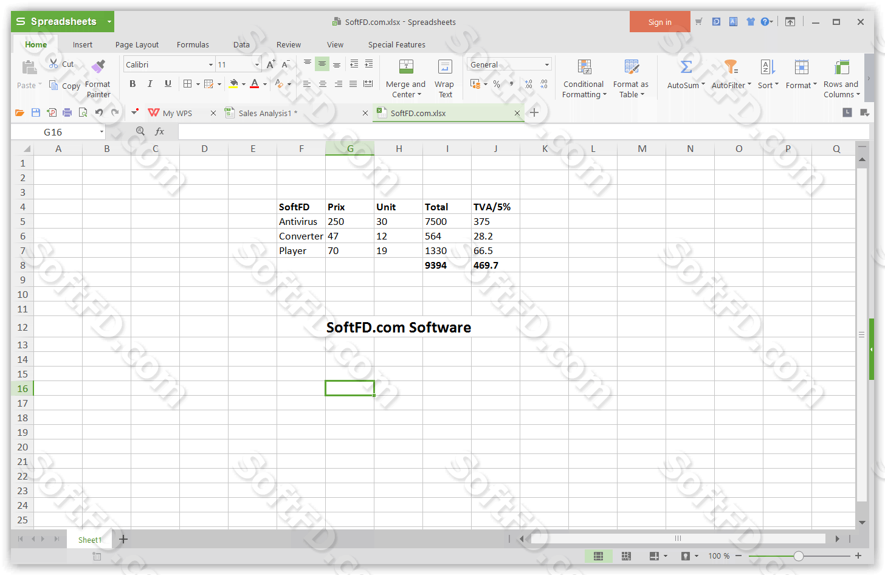The image size is (885, 575).
Task: Click the Increase Font Size icon
Action: coord(270,64)
